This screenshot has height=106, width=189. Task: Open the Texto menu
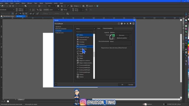coord(36,3)
